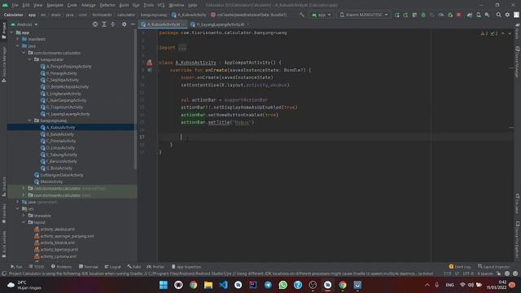Expand the folded import block
This screenshot has width=521, height=293.
[x=182, y=47]
